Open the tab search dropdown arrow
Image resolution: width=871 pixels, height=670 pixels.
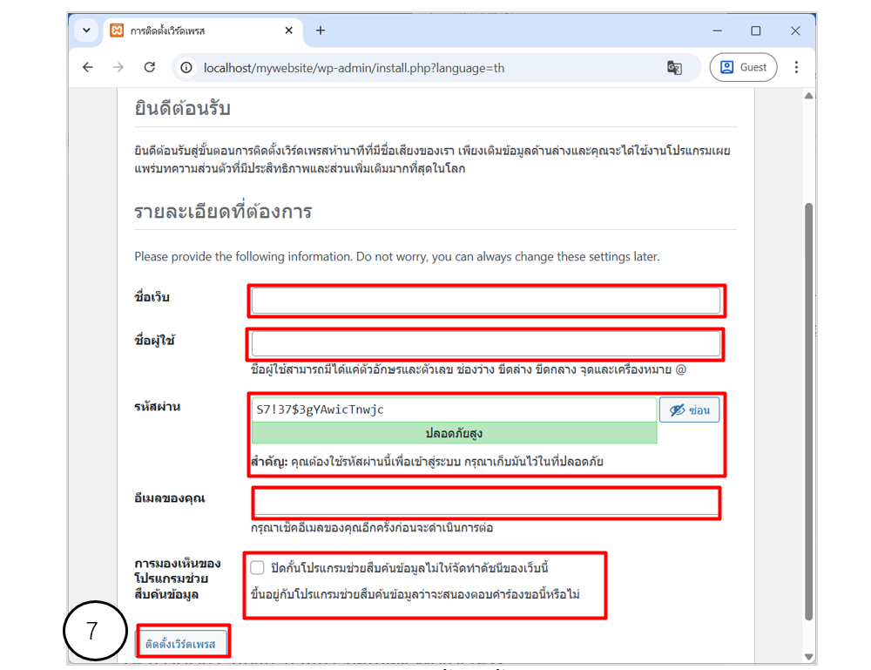pyautogui.click(x=85, y=30)
